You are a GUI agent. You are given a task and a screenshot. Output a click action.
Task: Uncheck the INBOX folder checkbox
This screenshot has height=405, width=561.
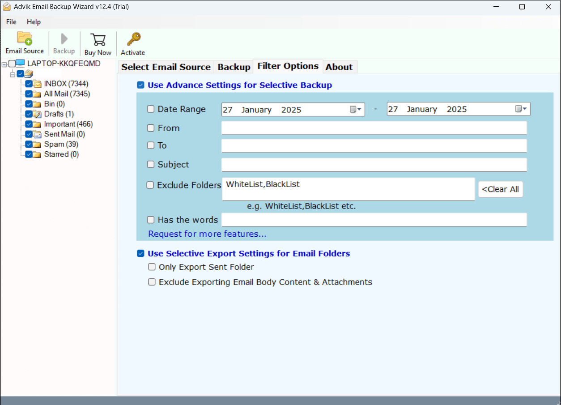pyautogui.click(x=29, y=84)
